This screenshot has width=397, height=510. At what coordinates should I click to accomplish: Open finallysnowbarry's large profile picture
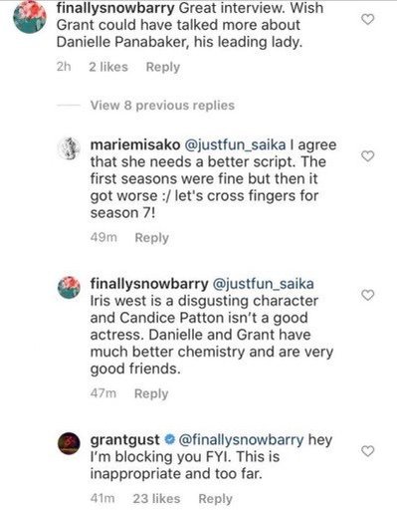pyautogui.click(x=30, y=17)
